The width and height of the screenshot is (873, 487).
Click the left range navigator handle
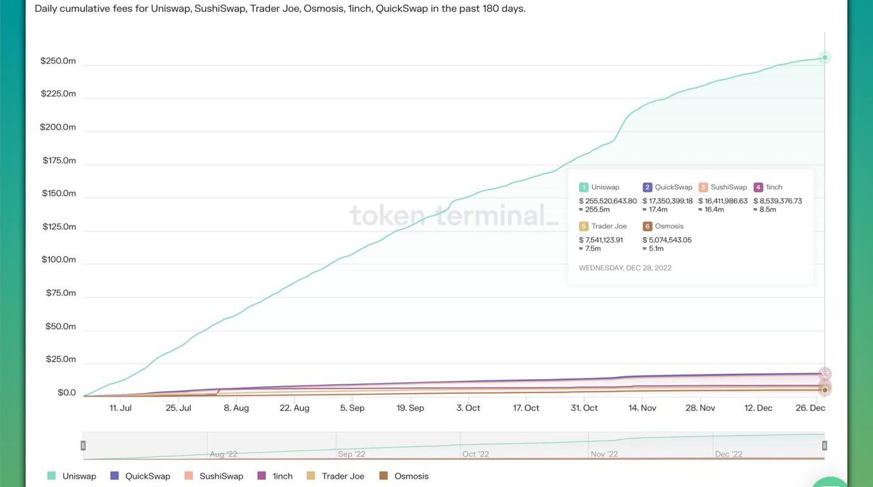83,446
